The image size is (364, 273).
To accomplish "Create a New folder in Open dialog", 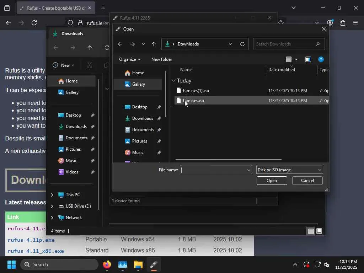I will click(x=162, y=59).
